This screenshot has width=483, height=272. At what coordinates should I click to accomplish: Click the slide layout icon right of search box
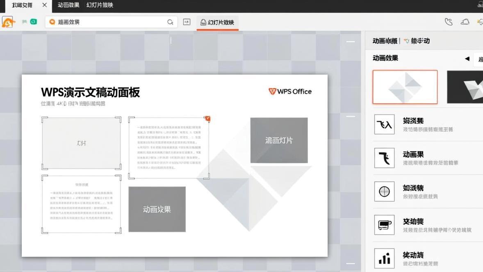187,22
